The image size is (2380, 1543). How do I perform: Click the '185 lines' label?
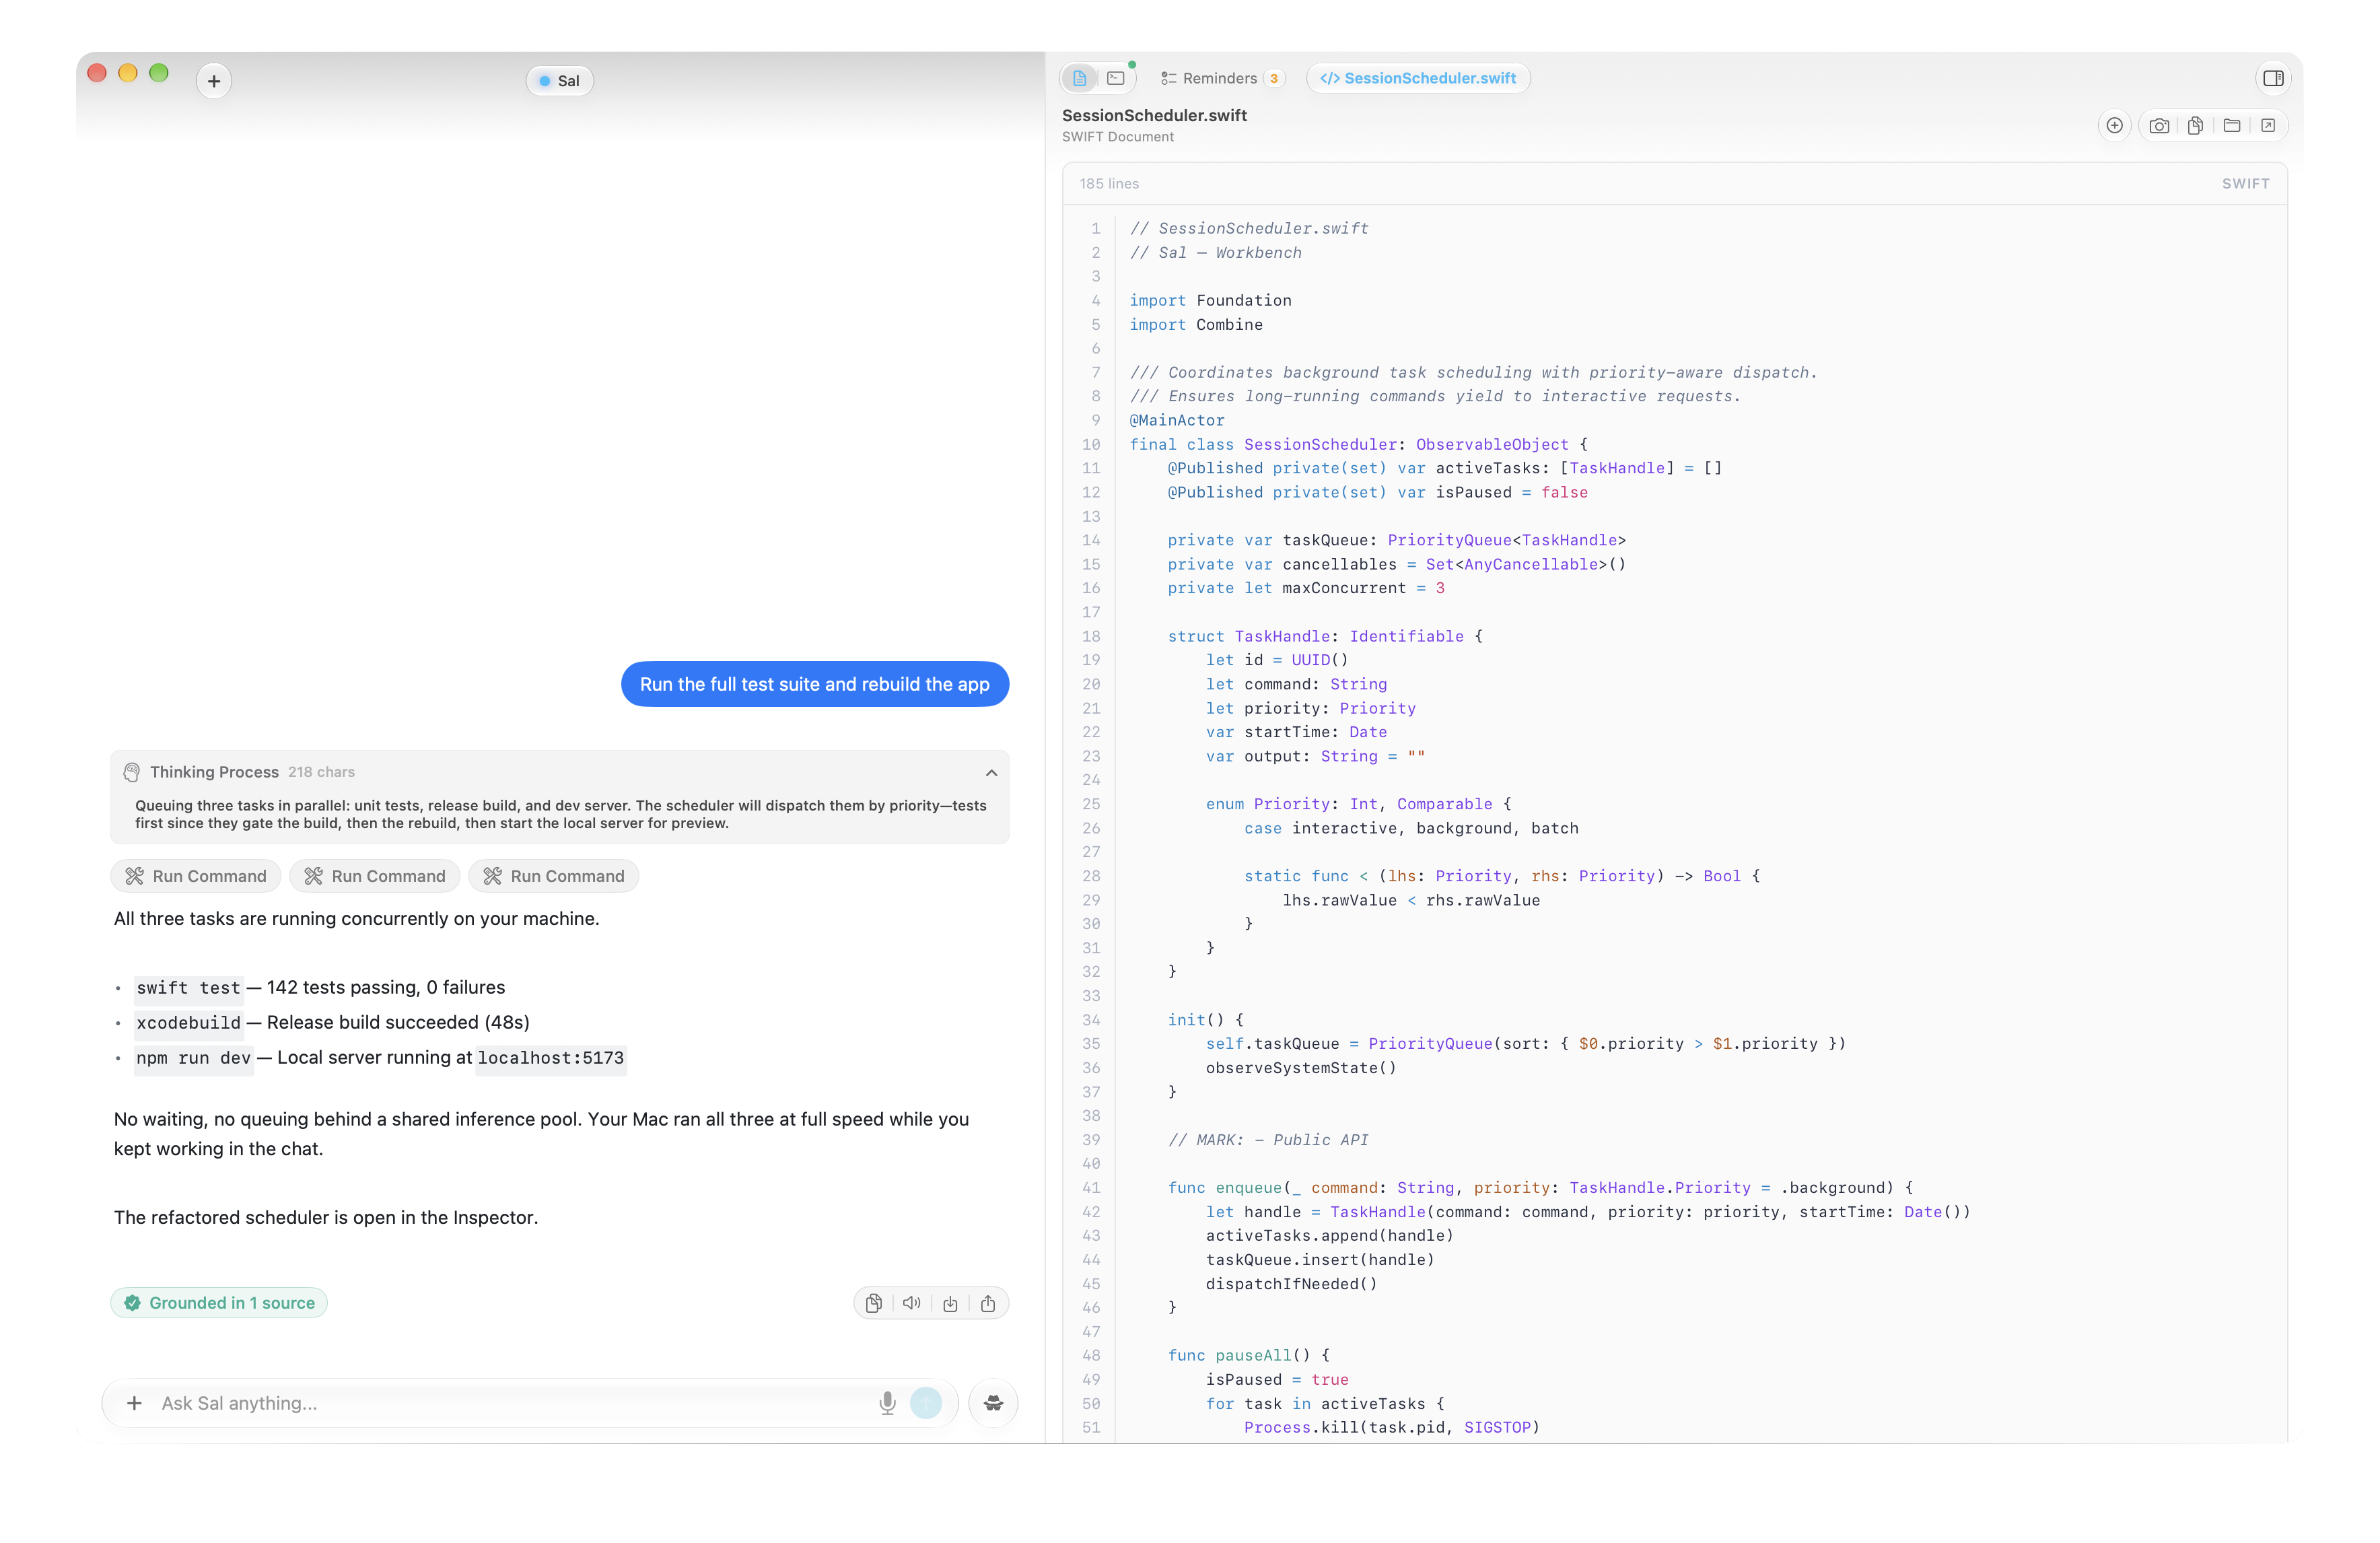point(1109,184)
